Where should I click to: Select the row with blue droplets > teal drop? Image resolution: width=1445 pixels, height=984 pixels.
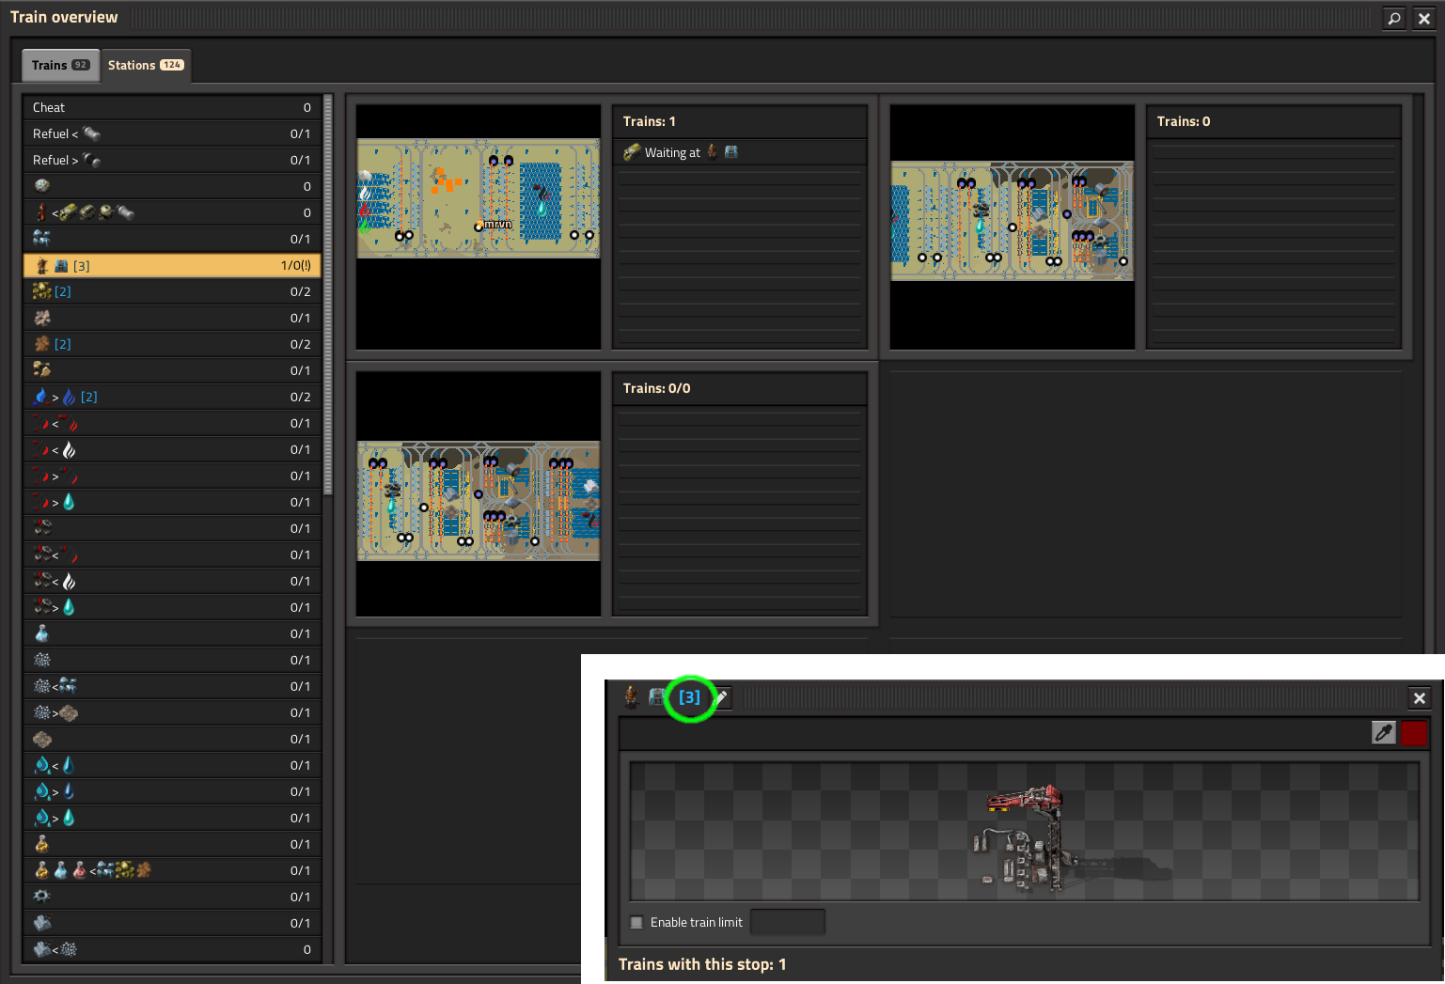click(x=172, y=818)
